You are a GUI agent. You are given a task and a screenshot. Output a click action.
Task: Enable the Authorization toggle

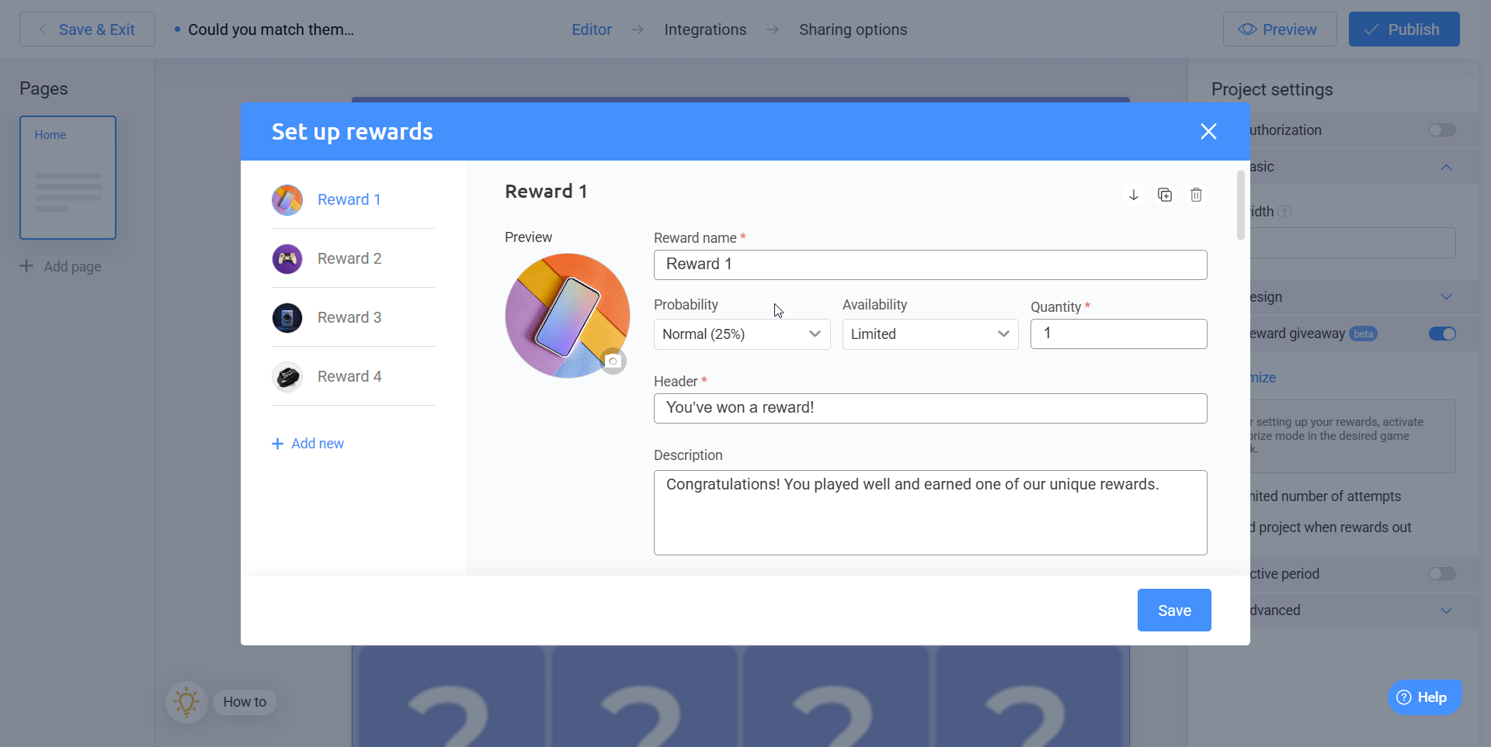pyautogui.click(x=1442, y=130)
